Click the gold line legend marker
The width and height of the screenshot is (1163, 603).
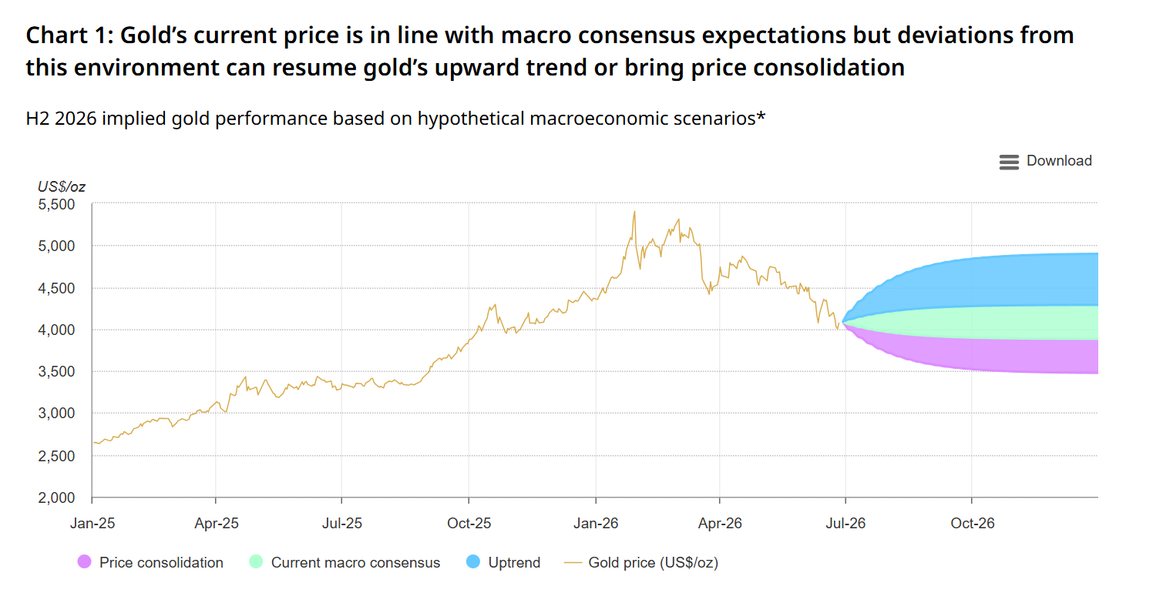(573, 563)
